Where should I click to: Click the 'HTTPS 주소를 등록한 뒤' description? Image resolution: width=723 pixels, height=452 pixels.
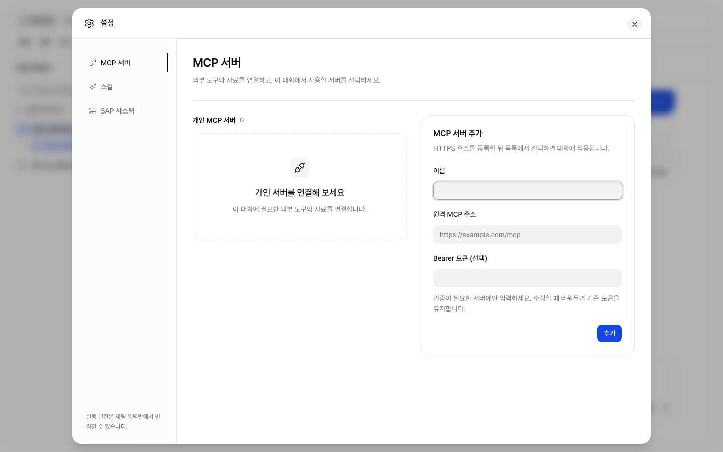tap(521, 148)
